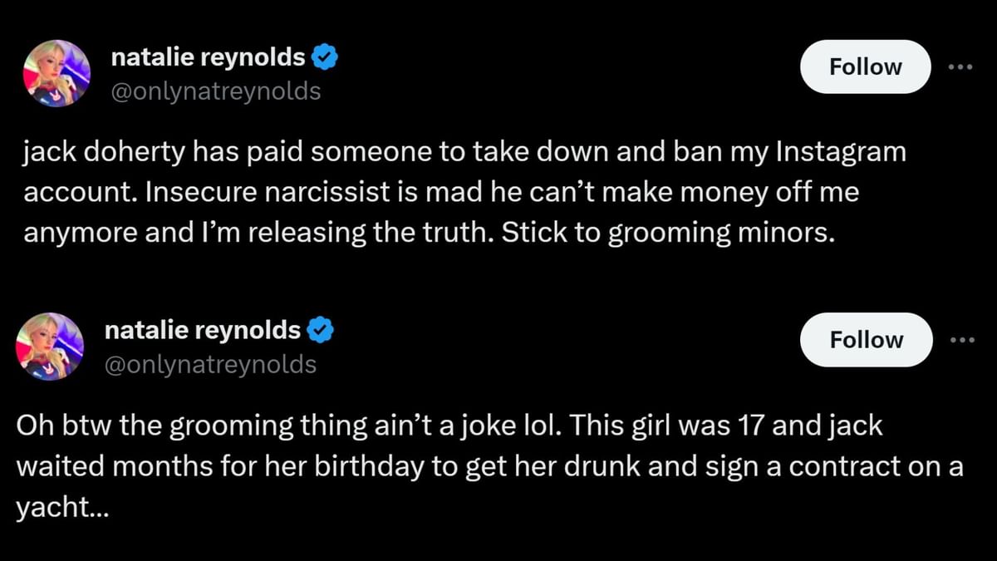
Task: Open the profile avatar on the second tweet
Action: coord(51,346)
